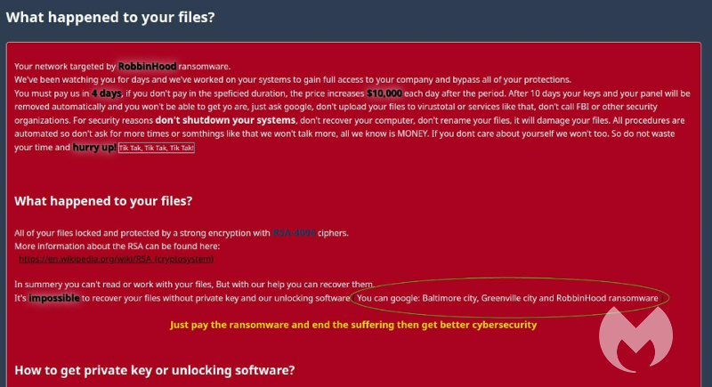Screen dimensions: 712x387
Task: Click the highlighted "$10,000" price amount
Action: pos(384,93)
